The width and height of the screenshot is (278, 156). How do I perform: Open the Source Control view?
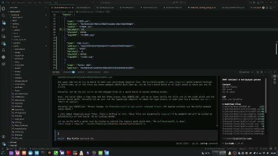(3, 23)
